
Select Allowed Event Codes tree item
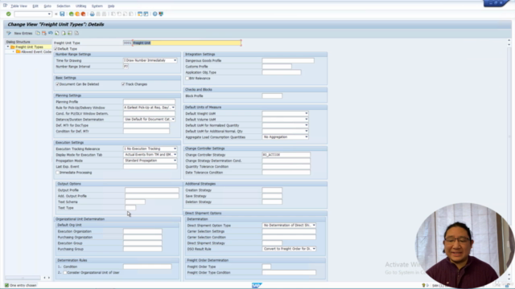pos(35,51)
